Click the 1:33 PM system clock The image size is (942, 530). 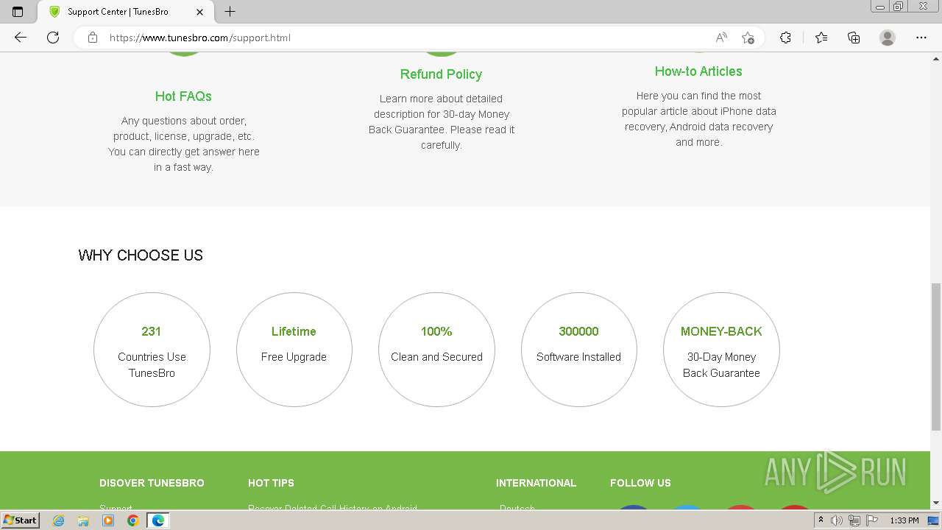coord(904,520)
